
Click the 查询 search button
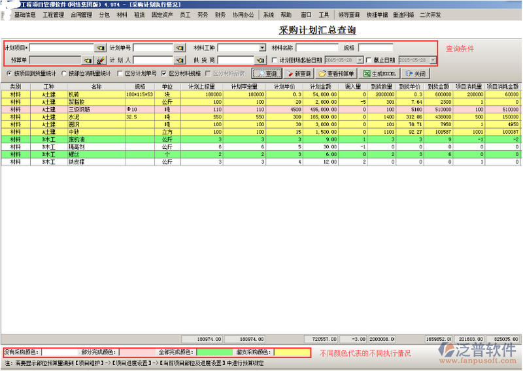(267, 74)
